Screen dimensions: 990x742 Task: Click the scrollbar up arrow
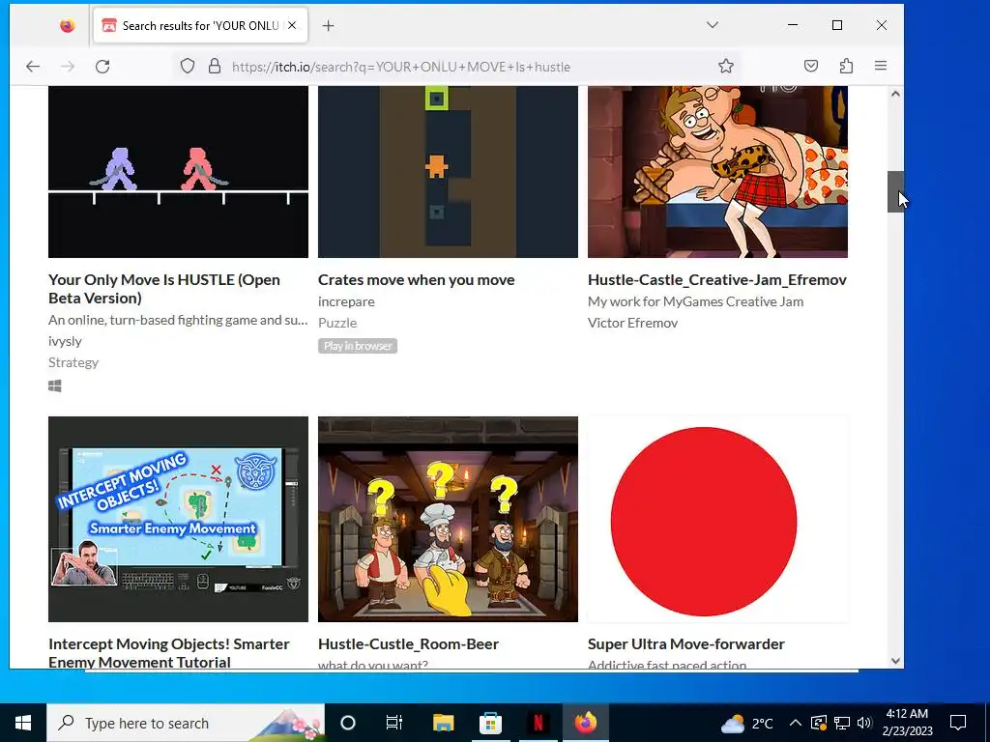point(895,94)
